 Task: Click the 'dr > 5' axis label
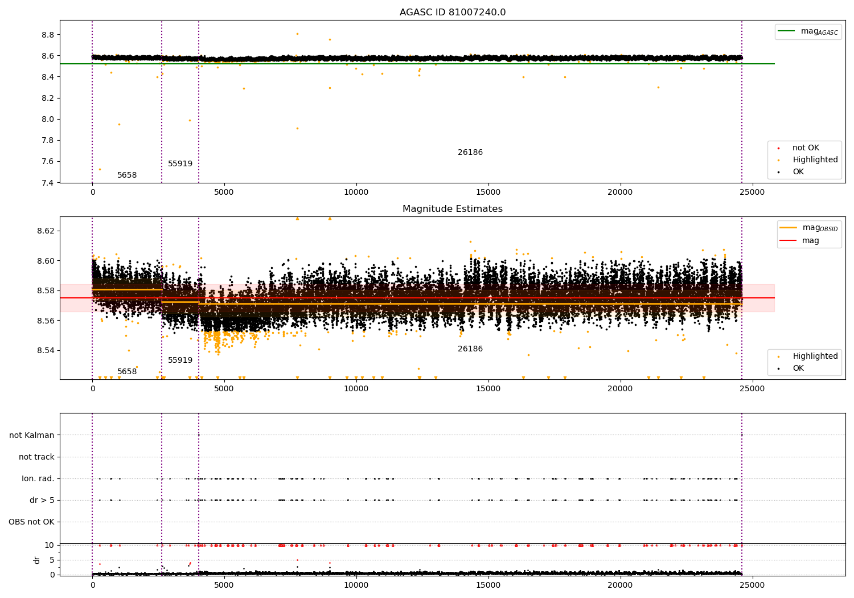point(42,500)
